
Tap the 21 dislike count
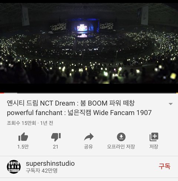[55, 147]
